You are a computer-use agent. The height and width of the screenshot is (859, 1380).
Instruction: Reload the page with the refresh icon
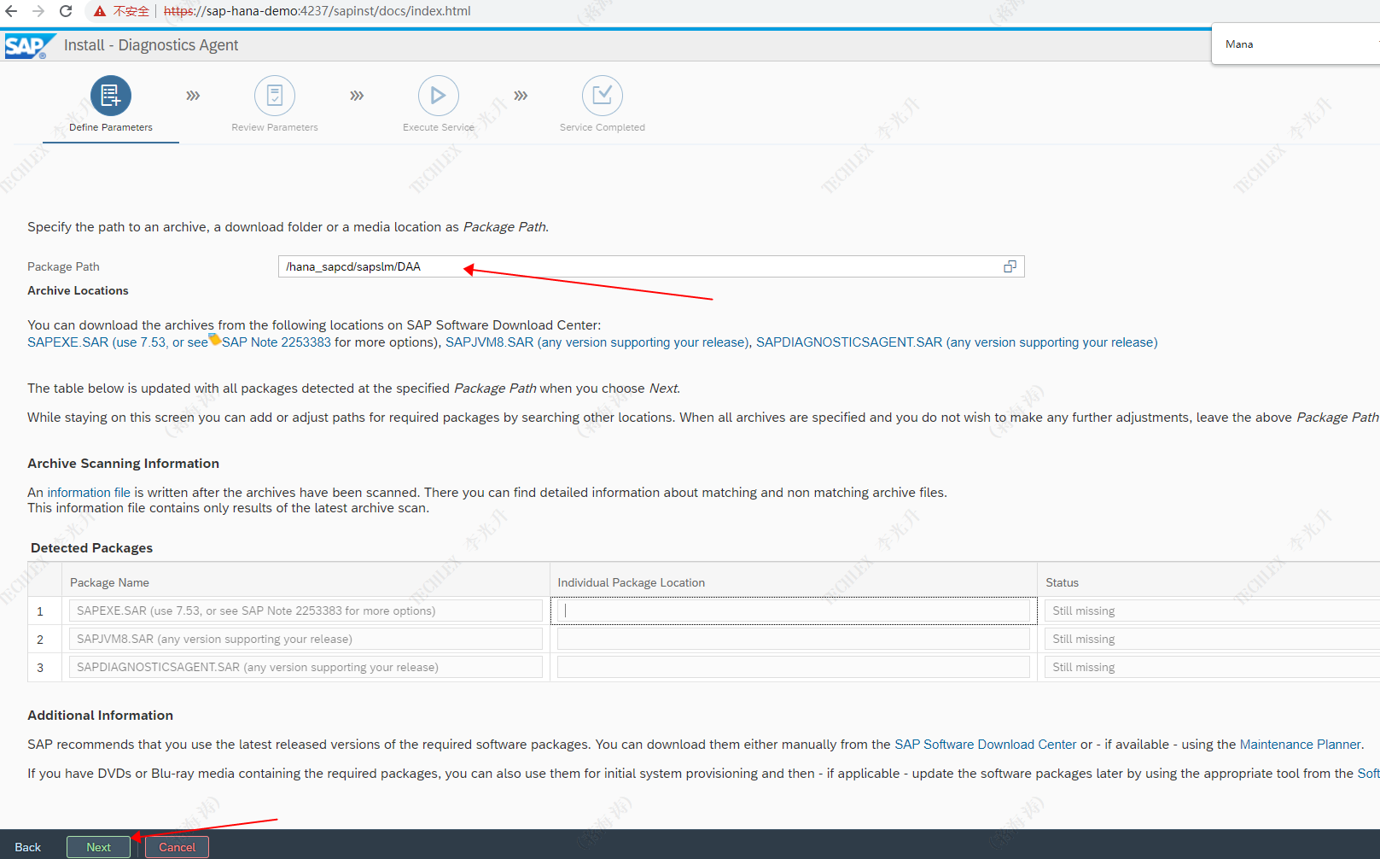[x=66, y=11]
